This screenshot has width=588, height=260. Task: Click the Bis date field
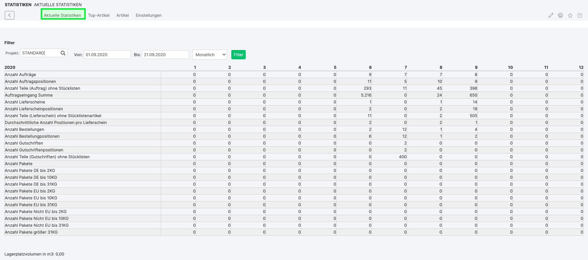[x=165, y=55]
